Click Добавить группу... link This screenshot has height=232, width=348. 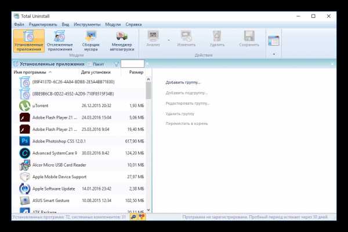183,82
